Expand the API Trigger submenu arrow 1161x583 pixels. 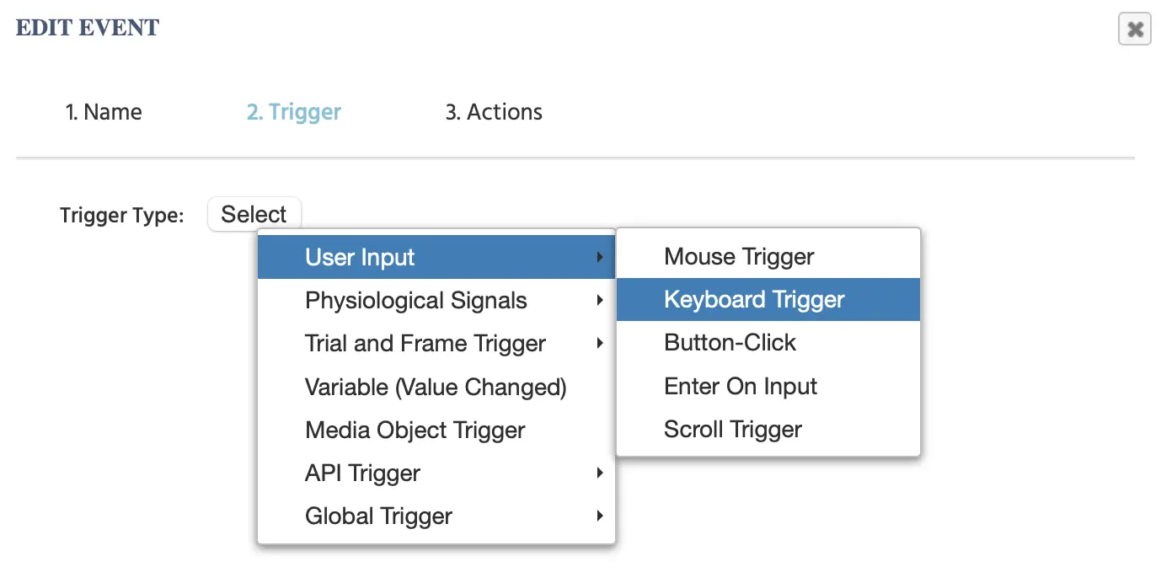click(600, 473)
